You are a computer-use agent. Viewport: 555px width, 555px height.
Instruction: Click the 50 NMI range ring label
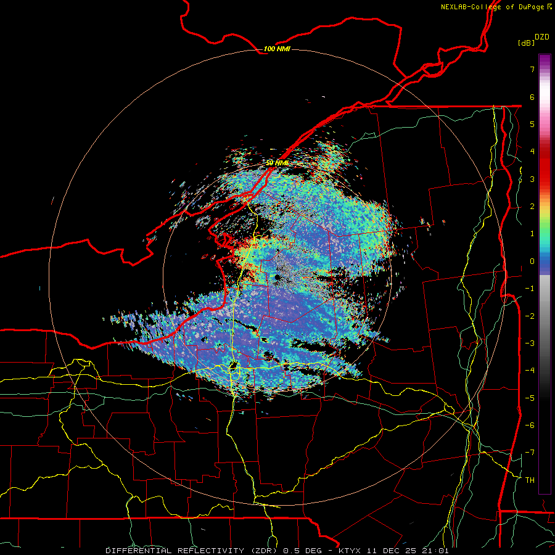coord(277,163)
